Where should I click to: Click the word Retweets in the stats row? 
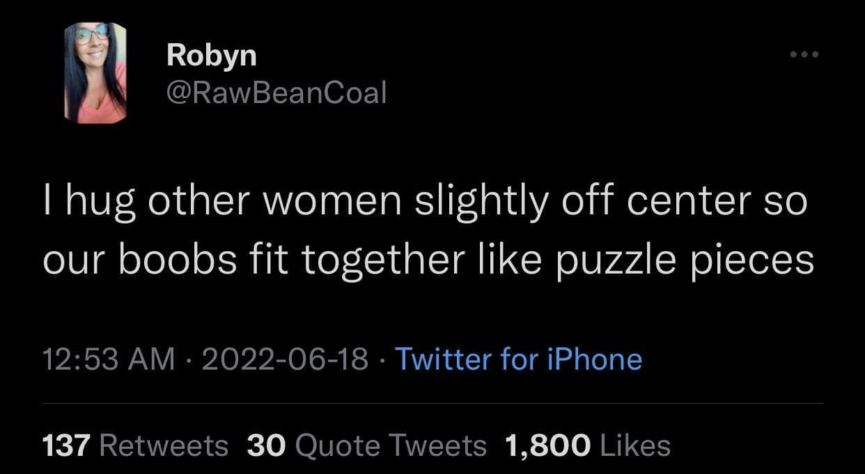(164, 445)
